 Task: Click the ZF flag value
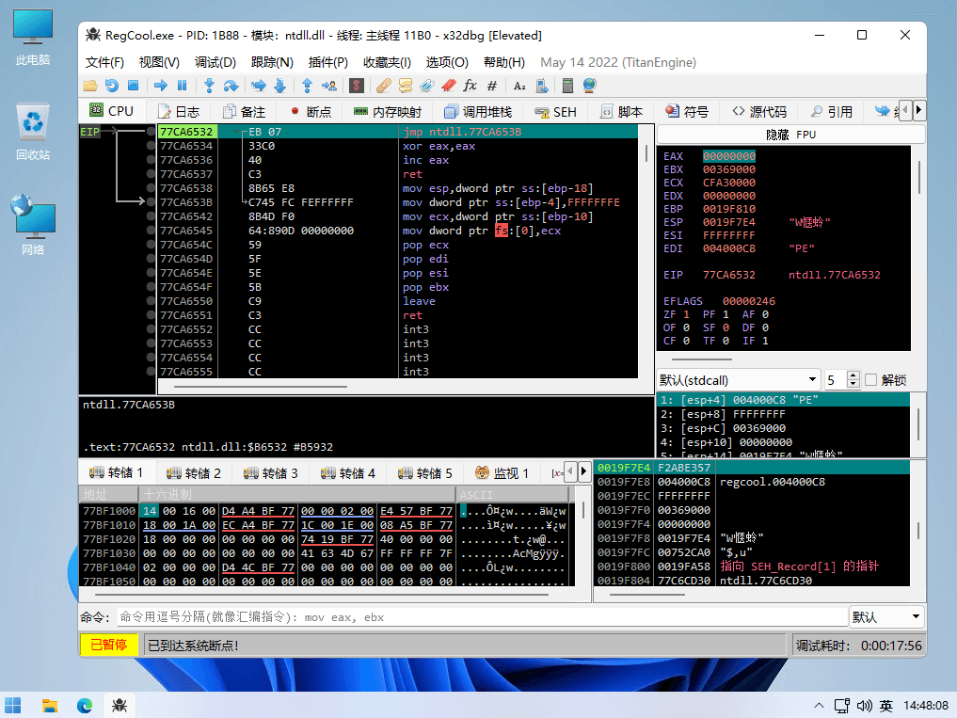pos(686,314)
